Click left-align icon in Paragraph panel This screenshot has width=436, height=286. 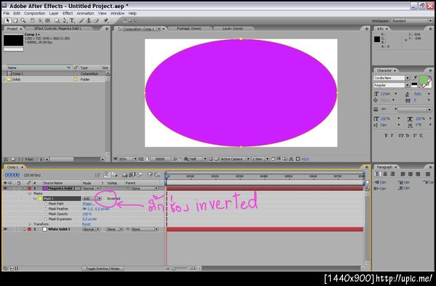click(378, 174)
